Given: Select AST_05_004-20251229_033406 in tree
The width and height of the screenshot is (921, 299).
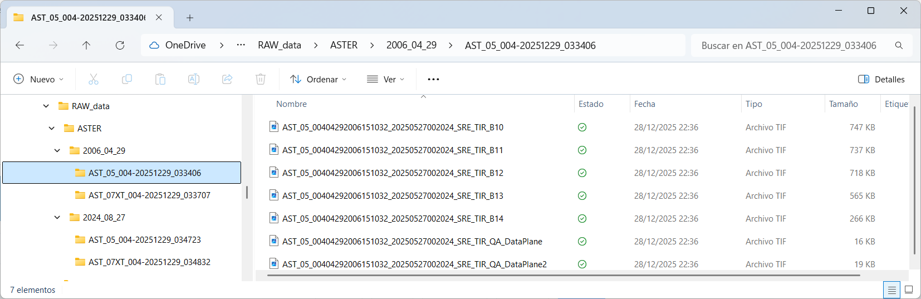Looking at the screenshot, I should click(121, 173).
